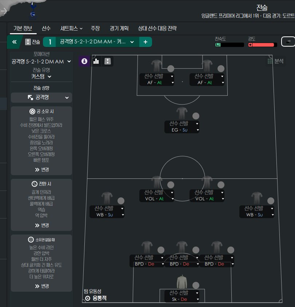Open the 포메이션 5-2-1-2 DM AM dropdown

(41, 62)
